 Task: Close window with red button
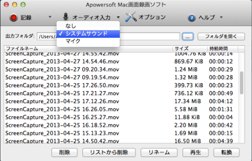click(x=6, y=4)
